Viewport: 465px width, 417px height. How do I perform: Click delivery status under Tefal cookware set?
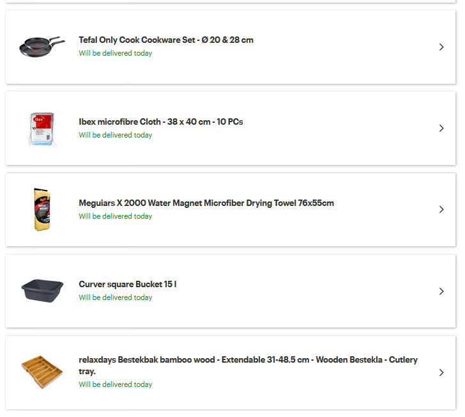[x=116, y=53]
